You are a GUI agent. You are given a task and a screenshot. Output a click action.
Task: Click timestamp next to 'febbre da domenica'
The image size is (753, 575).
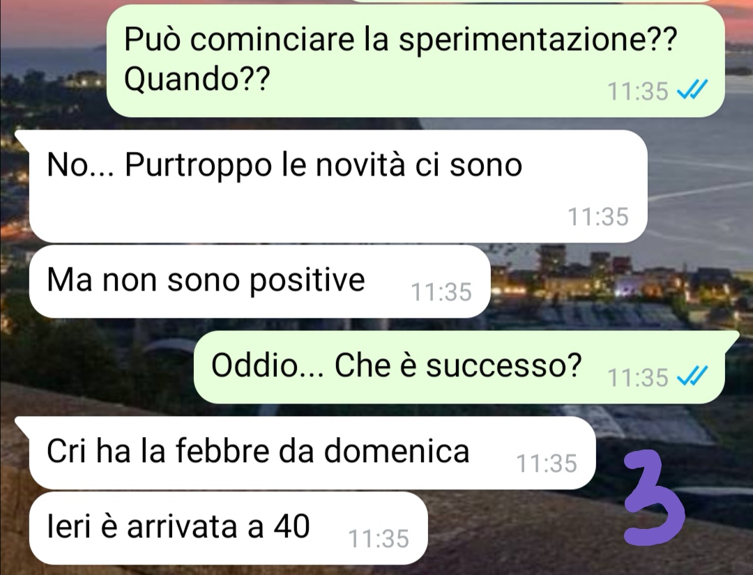click(x=547, y=463)
